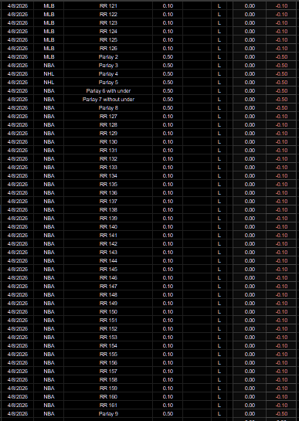Select the RR 138 cell
299x421 pixels.
108,210
